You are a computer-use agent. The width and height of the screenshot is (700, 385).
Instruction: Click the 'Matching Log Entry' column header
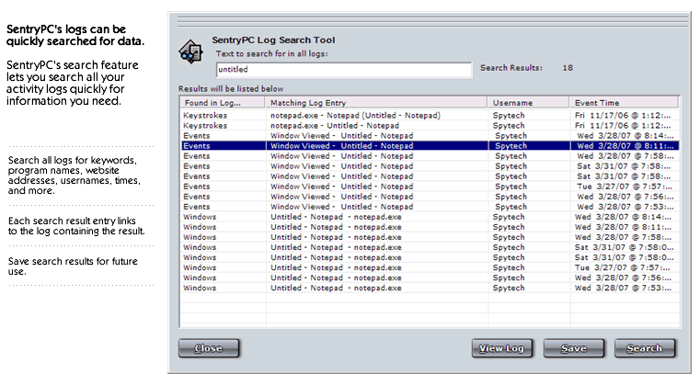(375, 102)
